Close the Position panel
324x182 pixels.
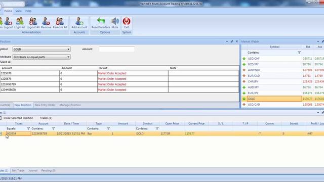pyautogui.click(x=237, y=41)
